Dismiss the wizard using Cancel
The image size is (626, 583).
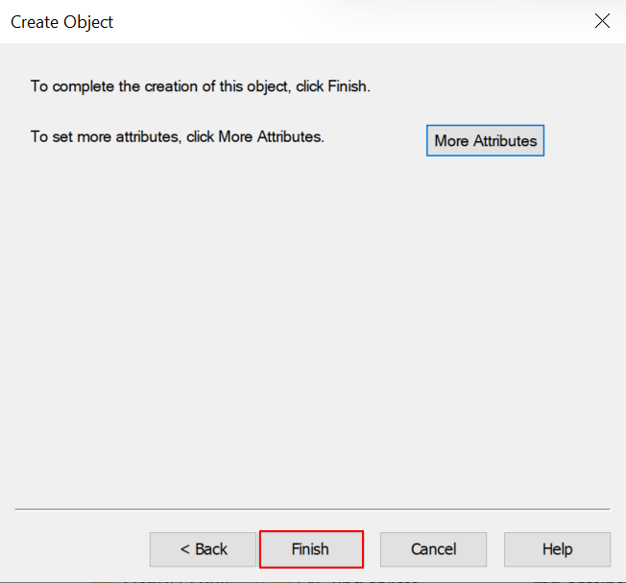tap(433, 549)
